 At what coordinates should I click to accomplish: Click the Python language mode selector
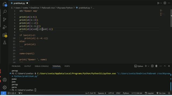[x=126, y=93]
